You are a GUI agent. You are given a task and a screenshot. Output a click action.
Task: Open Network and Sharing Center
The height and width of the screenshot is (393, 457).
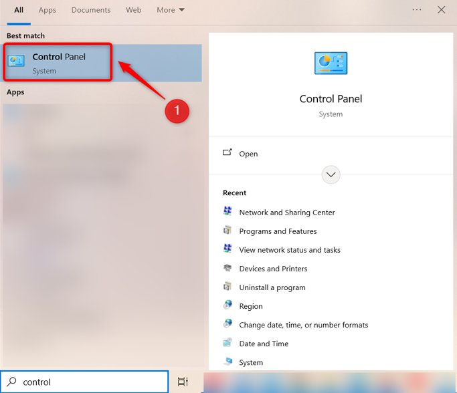coord(287,213)
